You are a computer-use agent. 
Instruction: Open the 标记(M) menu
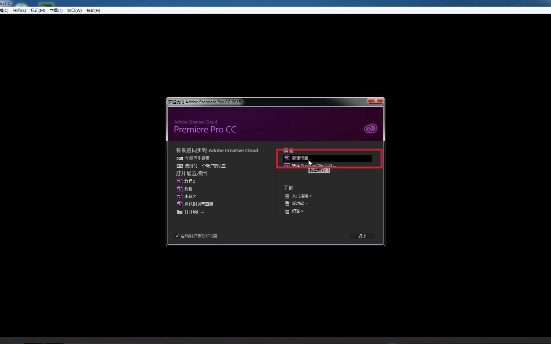click(38, 11)
